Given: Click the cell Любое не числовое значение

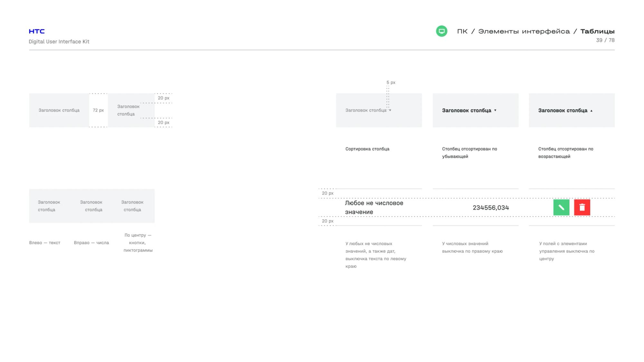Looking at the screenshot, I should [374, 207].
